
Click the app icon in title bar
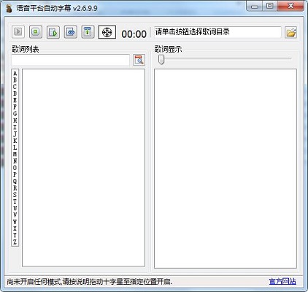coord(9,9)
